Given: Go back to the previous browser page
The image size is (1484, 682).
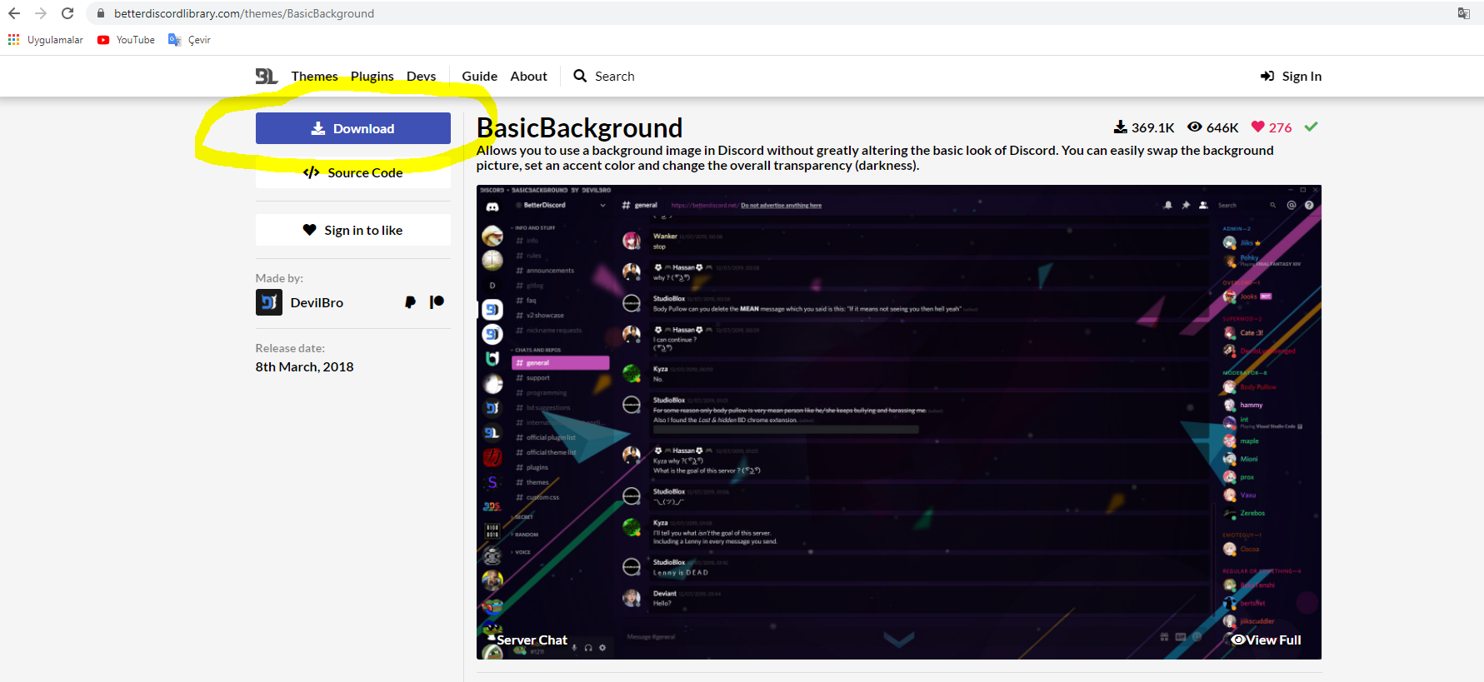Looking at the screenshot, I should point(14,13).
